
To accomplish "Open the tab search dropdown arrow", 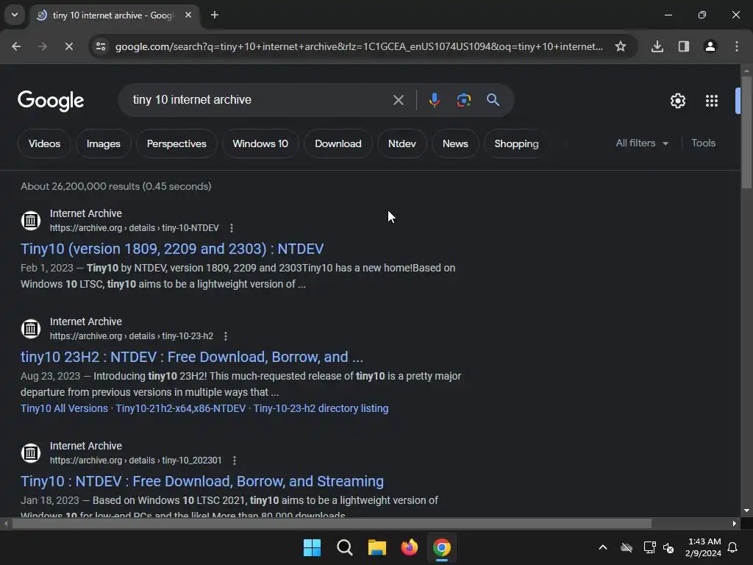I will [x=15, y=15].
